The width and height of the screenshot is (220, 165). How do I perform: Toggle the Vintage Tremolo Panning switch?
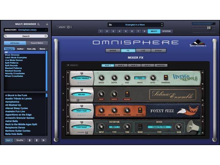(x=166, y=78)
